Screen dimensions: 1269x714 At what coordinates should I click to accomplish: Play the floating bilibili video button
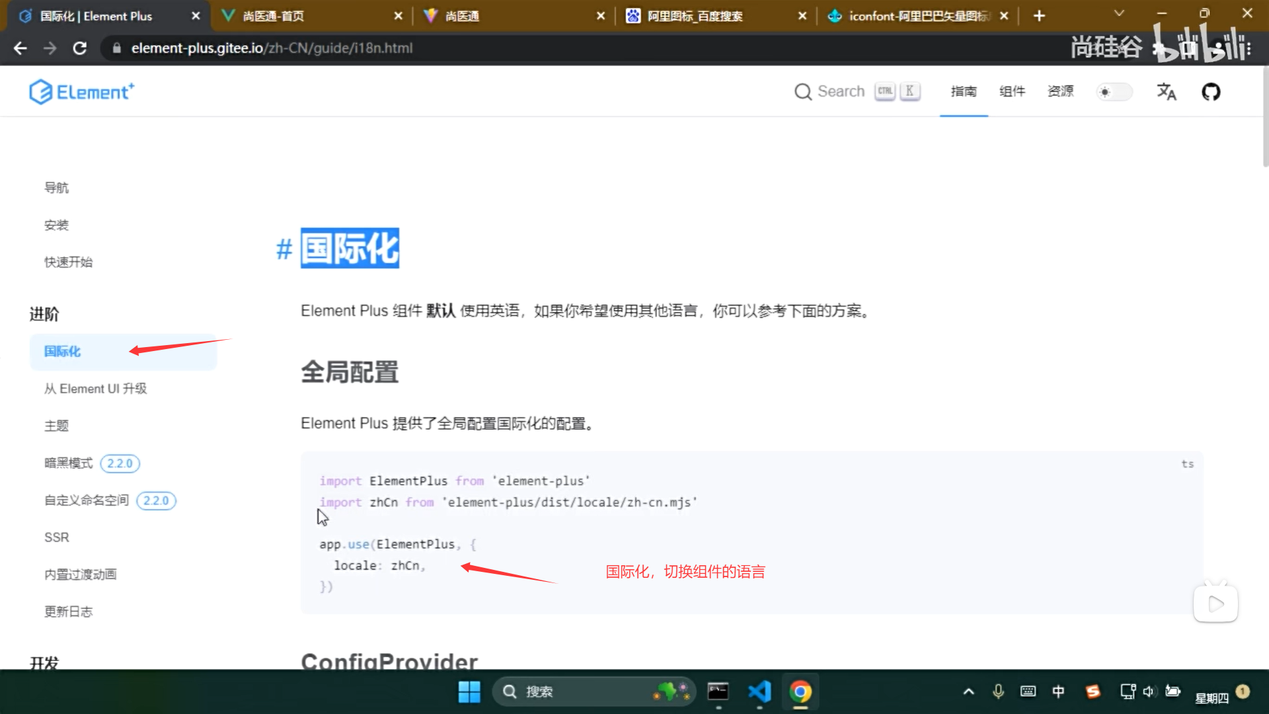click(1215, 602)
